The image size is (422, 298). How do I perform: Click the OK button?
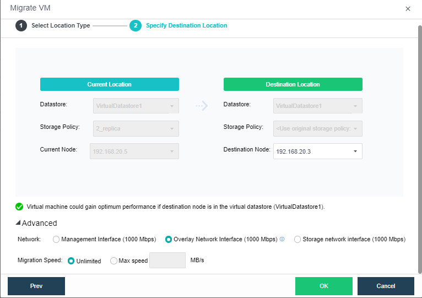click(x=323, y=286)
